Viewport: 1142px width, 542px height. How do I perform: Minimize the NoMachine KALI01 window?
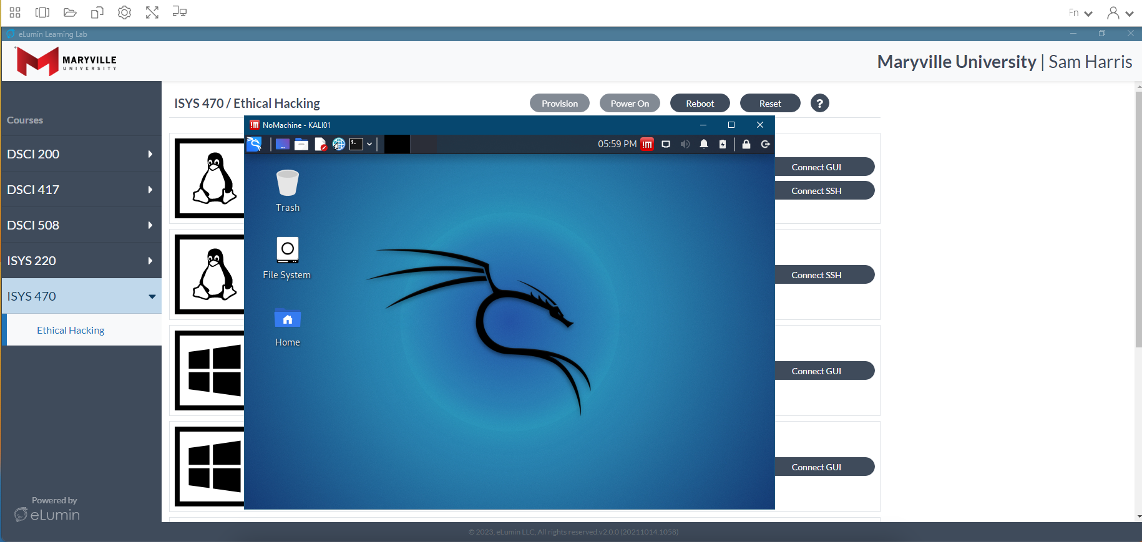click(703, 125)
